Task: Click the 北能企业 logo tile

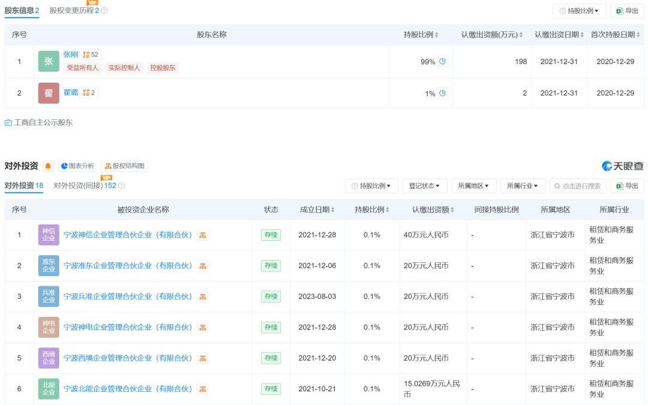Action: tap(49, 389)
